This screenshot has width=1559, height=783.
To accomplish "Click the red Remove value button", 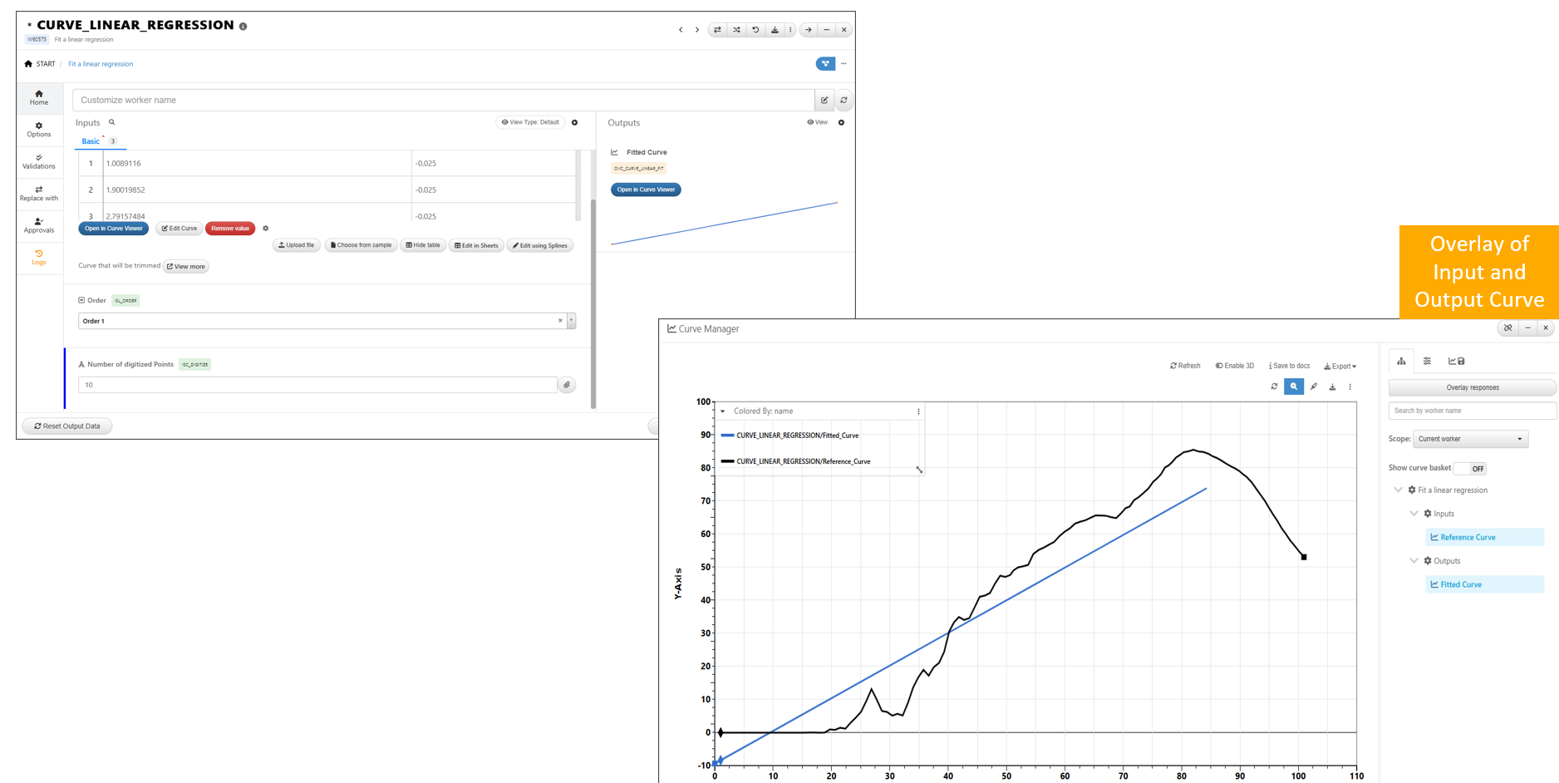I will coord(230,229).
